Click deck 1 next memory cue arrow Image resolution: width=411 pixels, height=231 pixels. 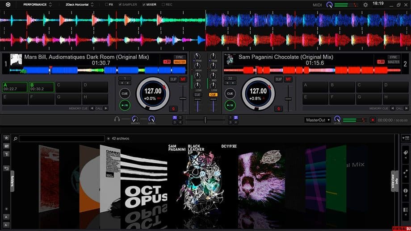(x=105, y=108)
